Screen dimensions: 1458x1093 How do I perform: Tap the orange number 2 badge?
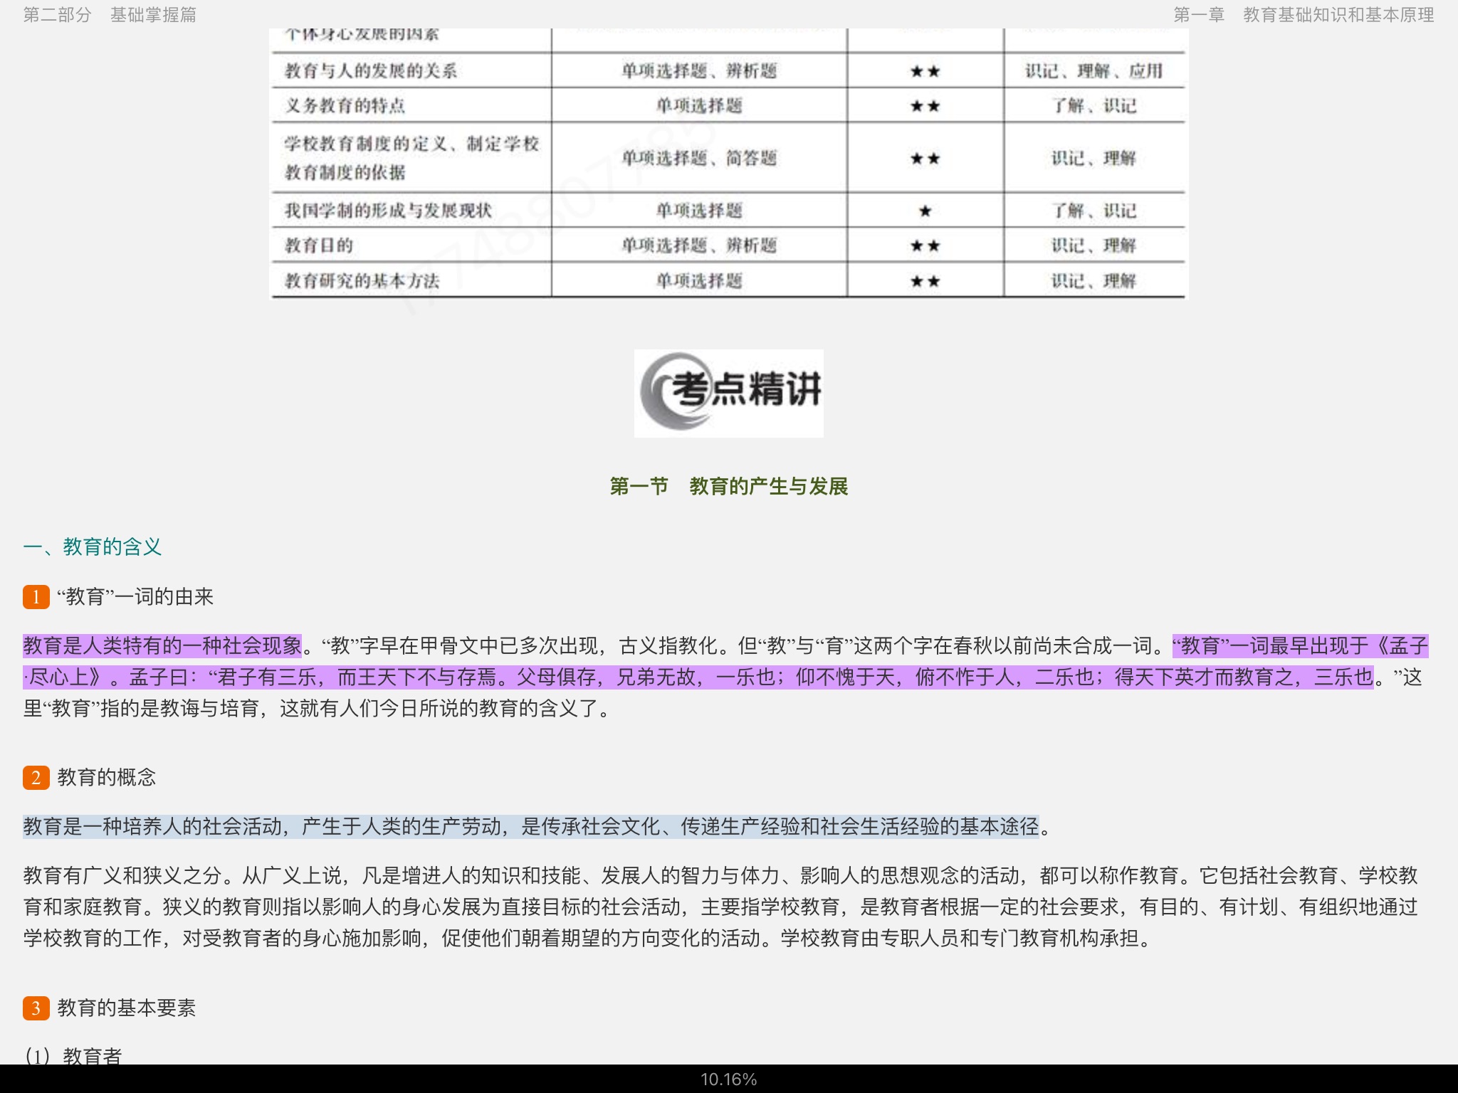(36, 777)
